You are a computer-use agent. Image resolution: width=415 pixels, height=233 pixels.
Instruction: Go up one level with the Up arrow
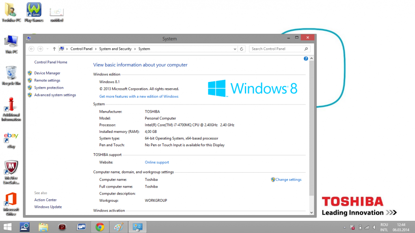[x=54, y=49]
